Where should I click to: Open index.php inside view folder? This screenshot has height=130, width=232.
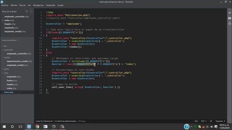(x=12, y=88)
